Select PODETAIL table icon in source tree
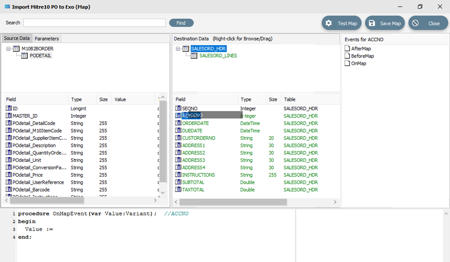Image resolution: width=450 pixels, height=262 pixels. pyautogui.click(x=24, y=56)
